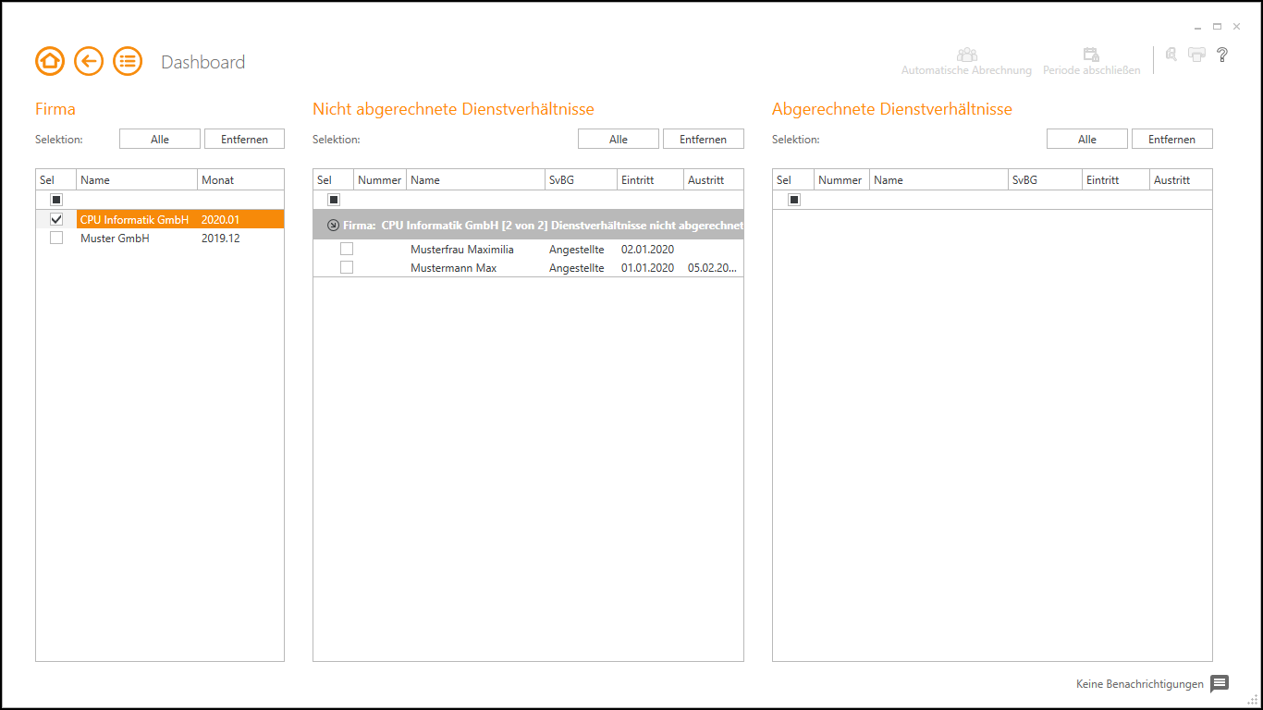Click the orange back arrow icon
Viewport: 1263px width, 710px height.
click(89, 62)
